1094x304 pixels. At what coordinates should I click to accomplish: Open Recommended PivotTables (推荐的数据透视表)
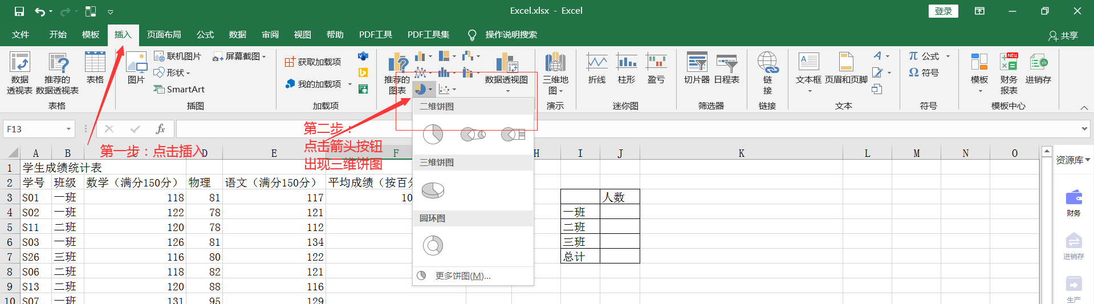pos(57,73)
